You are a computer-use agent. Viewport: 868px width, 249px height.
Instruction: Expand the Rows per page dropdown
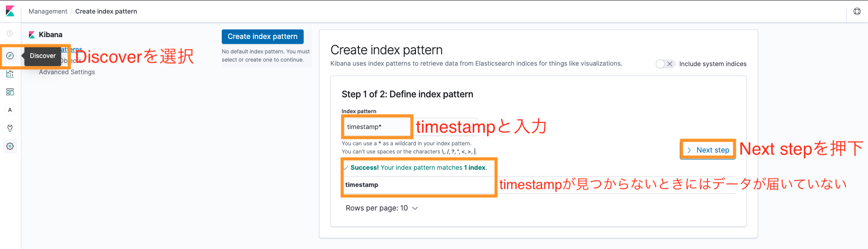(x=382, y=208)
